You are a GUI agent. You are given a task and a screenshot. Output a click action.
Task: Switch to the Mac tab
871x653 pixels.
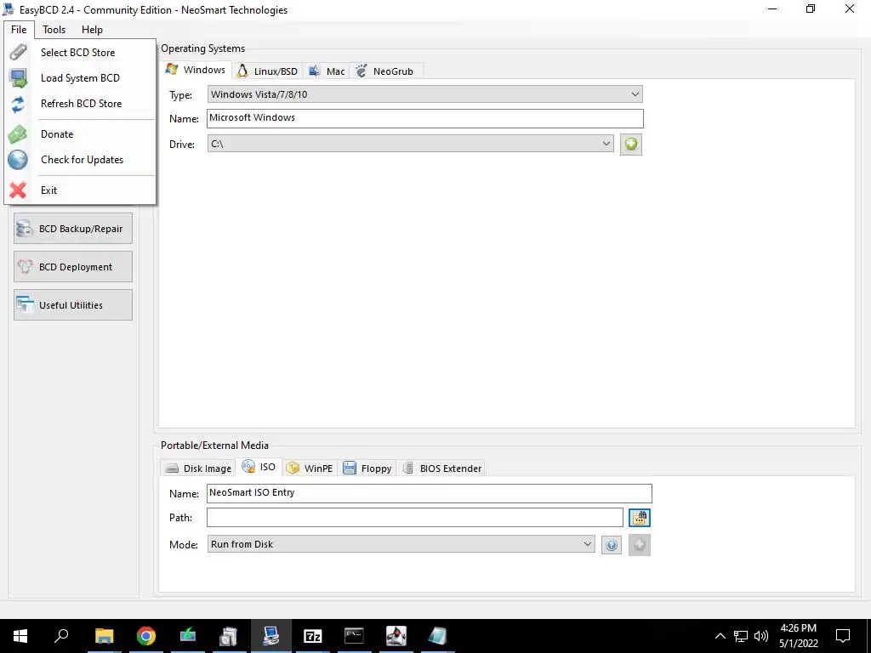click(327, 71)
